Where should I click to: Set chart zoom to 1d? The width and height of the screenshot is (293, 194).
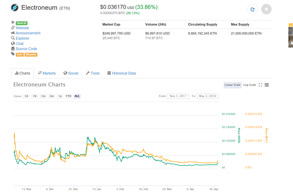[x=27, y=96]
